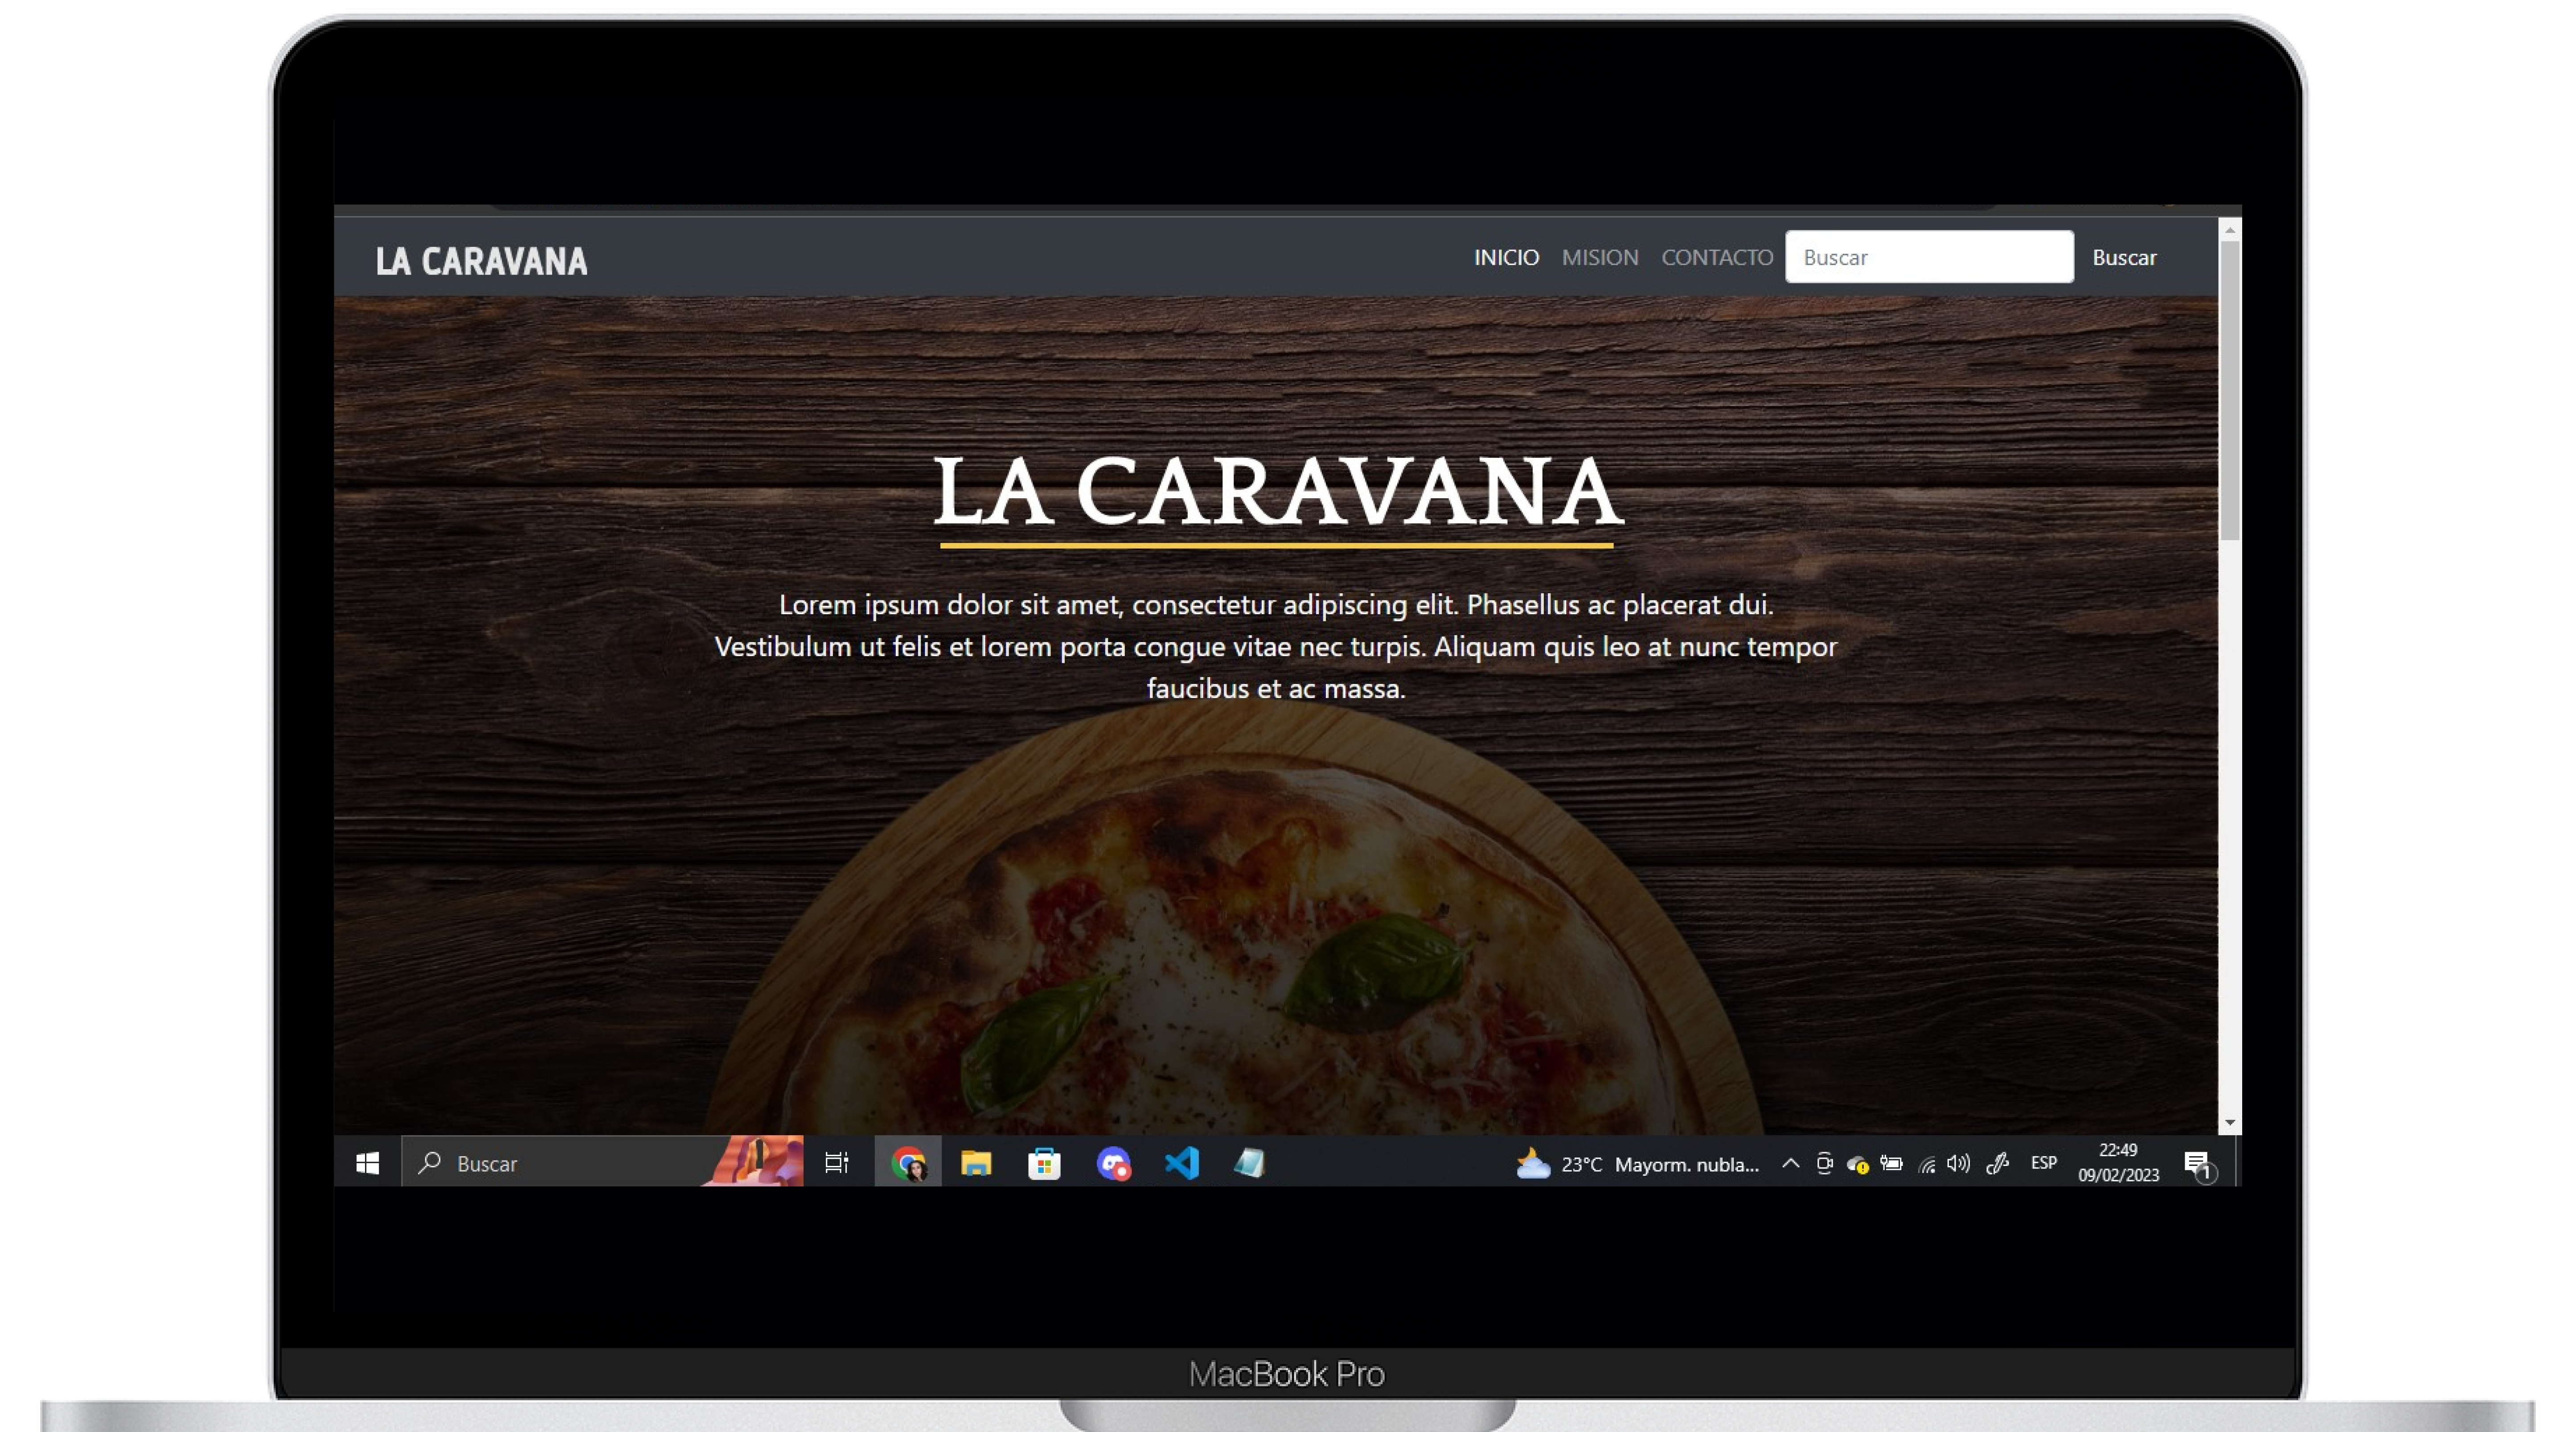Open Task View on the taskbar

pos(836,1163)
